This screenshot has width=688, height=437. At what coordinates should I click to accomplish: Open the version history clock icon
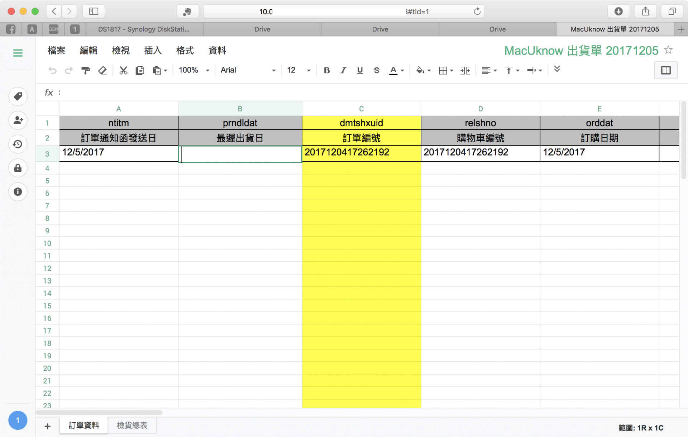pos(18,144)
